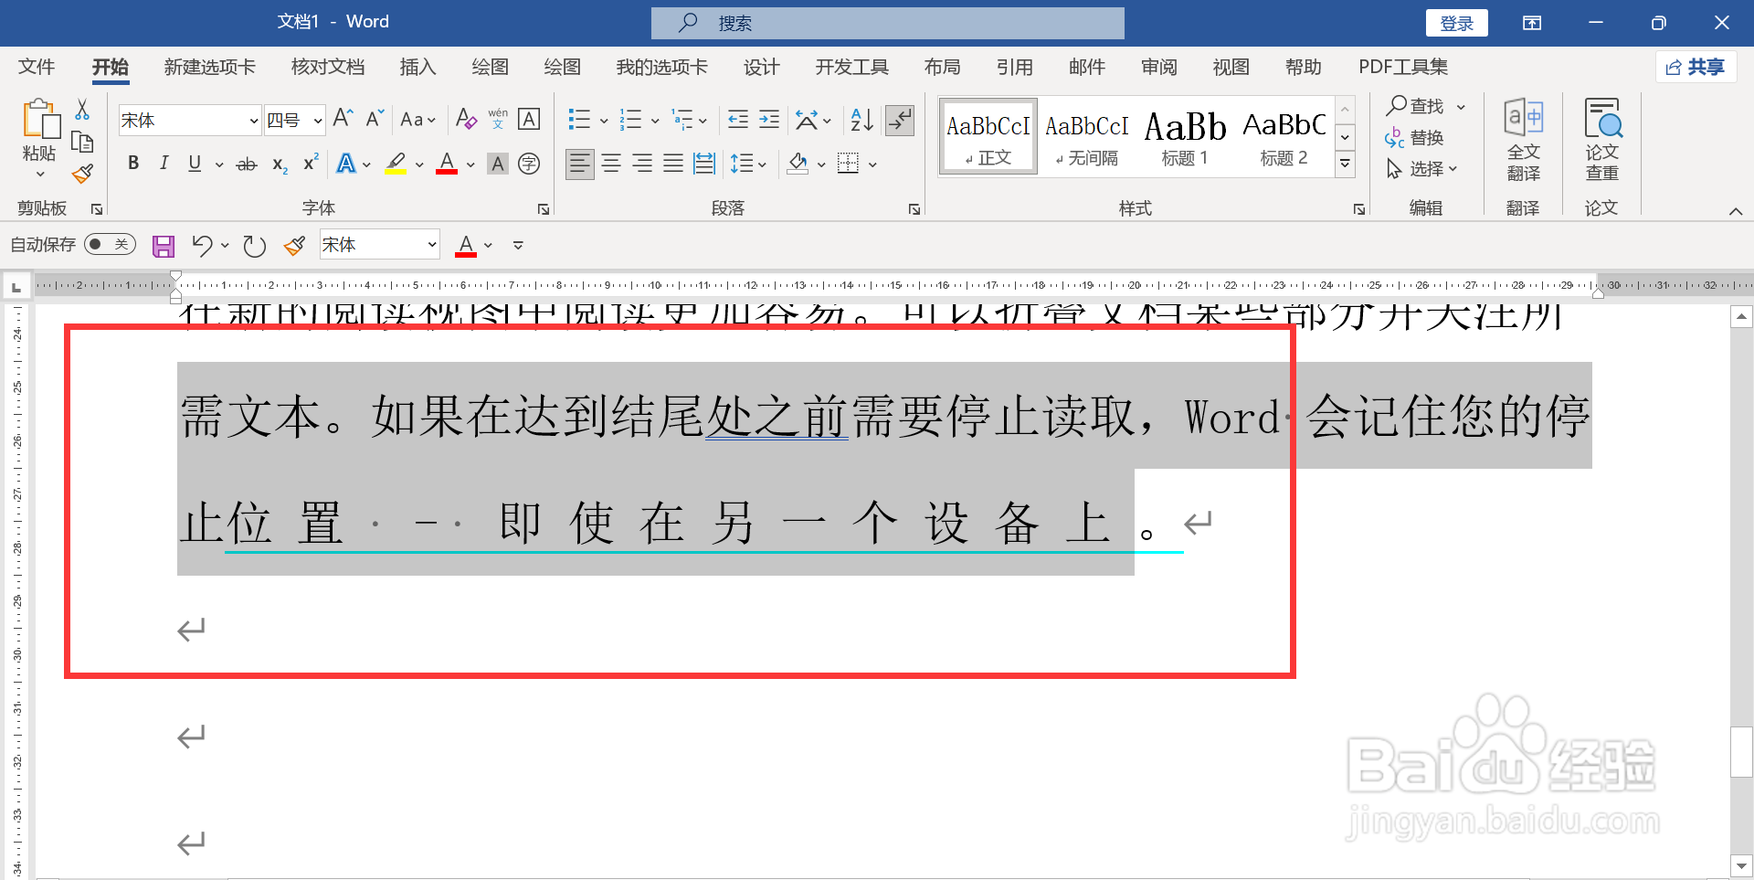This screenshot has width=1754, height=880.
Task: Toggle subscript formatting
Action: 280,164
